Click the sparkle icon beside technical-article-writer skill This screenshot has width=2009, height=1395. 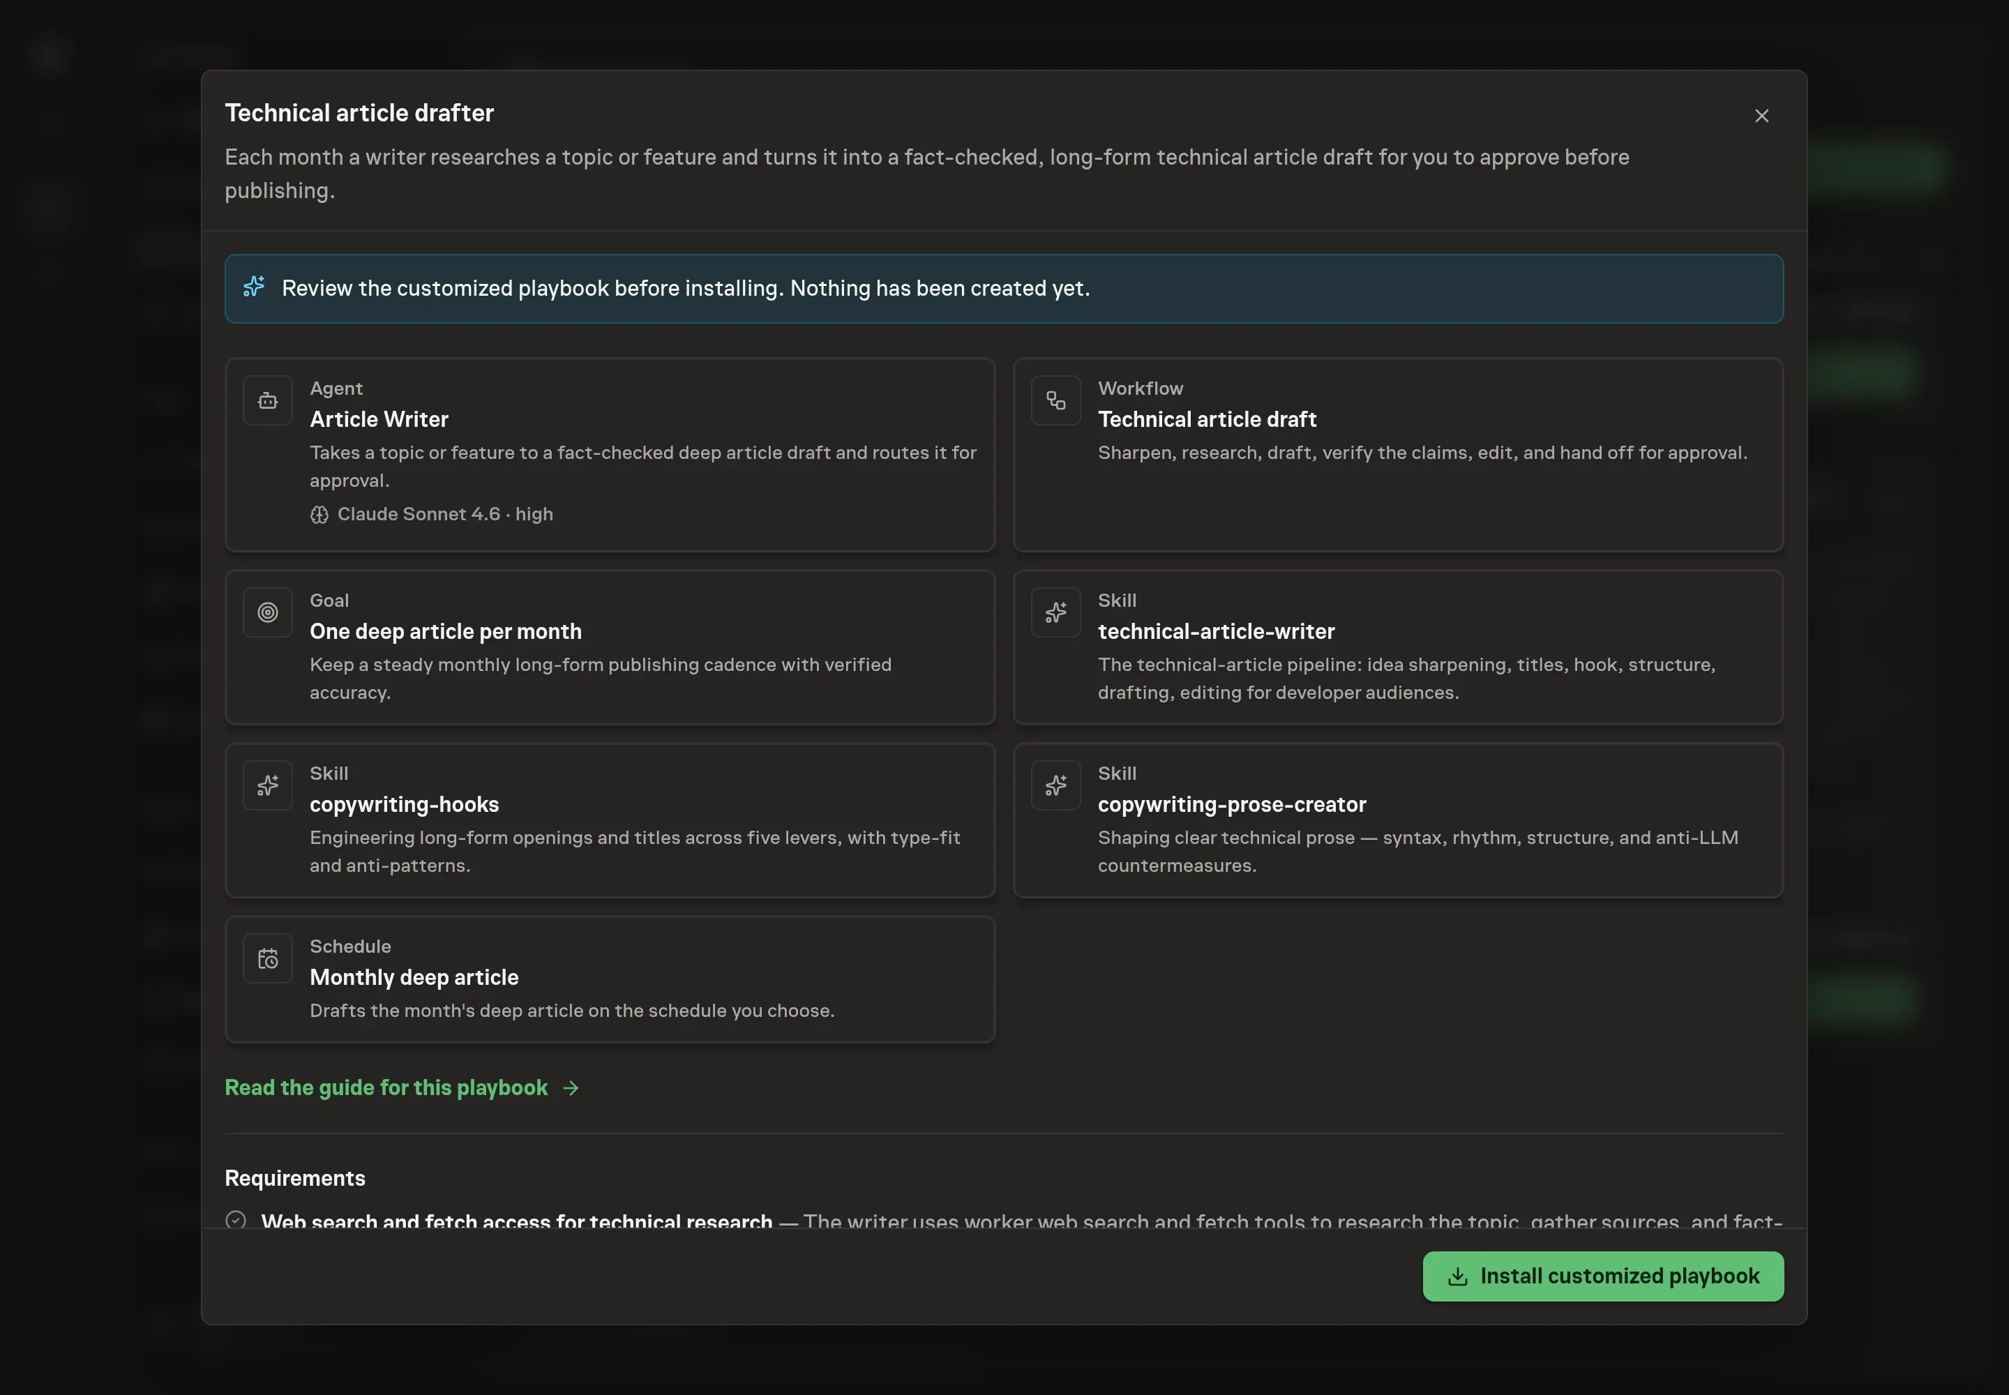point(1055,612)
